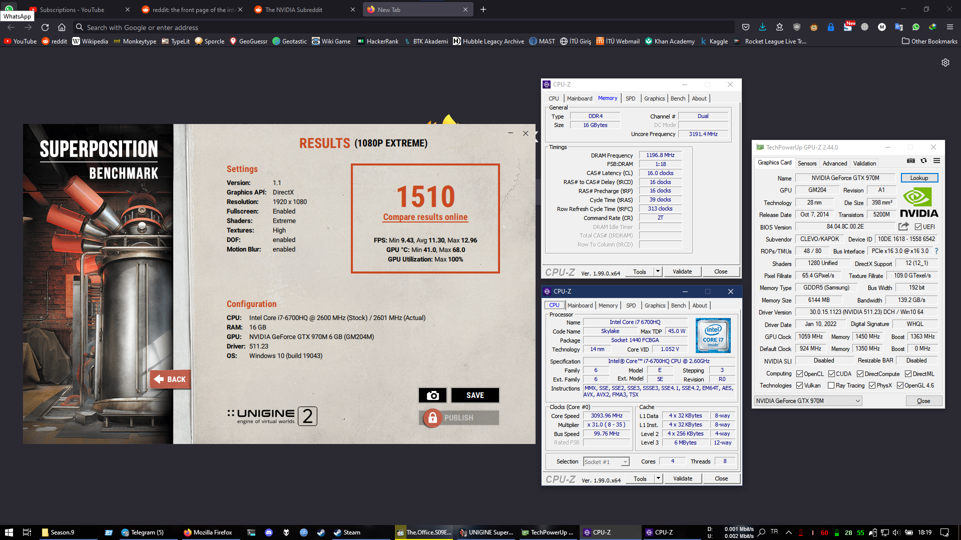
Task: Toggle the OpenCL checkbox
Action: click(799, 374)
